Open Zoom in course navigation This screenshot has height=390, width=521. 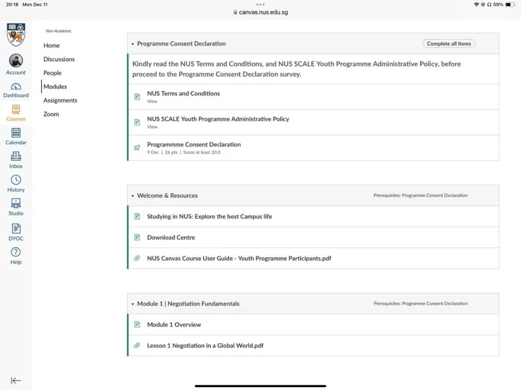(51, 114)
